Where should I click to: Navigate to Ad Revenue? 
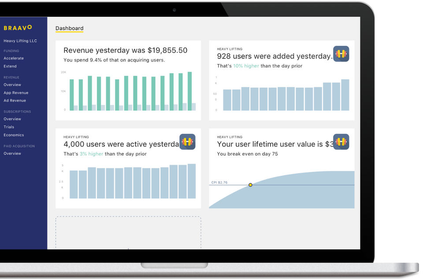click(15, 101)
